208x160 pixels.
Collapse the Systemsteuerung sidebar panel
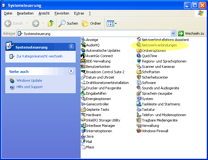pyautogui.click(x=71, y=47)
